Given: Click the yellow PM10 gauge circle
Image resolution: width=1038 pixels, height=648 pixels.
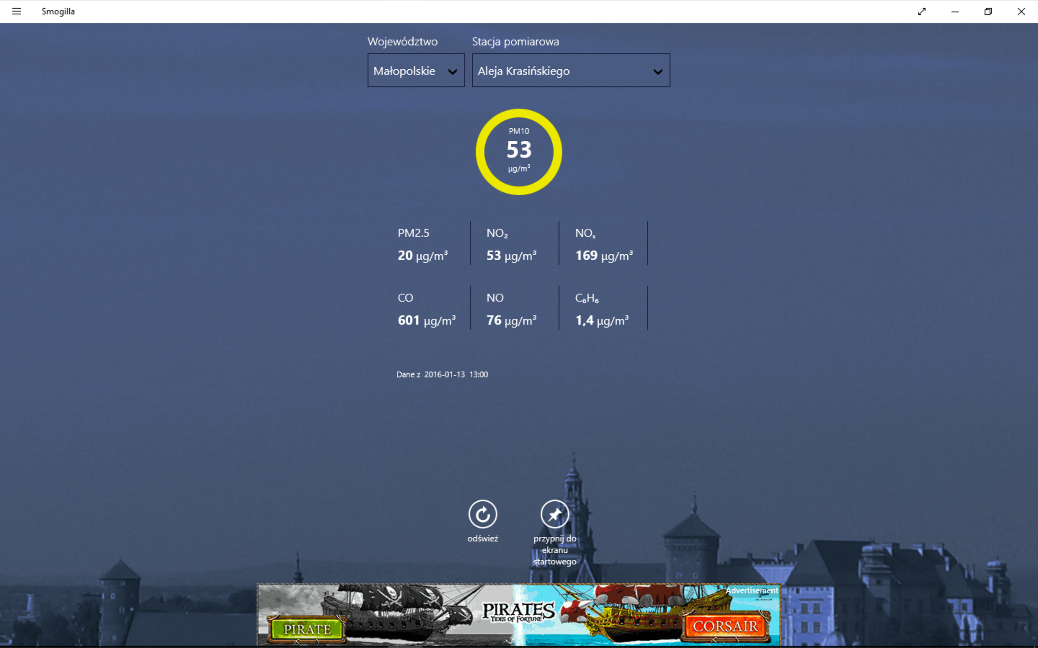Looking at the screenshot, I should [519, 152].
